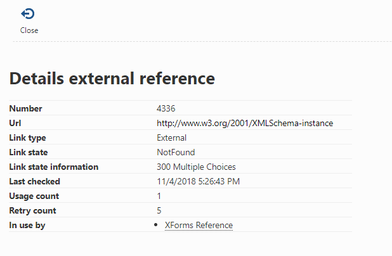Image resolution: width=392 pixels, height=256 pixels.
Task: Click the Last checked label
Action: pyautogui.click(x=35, y=181)
